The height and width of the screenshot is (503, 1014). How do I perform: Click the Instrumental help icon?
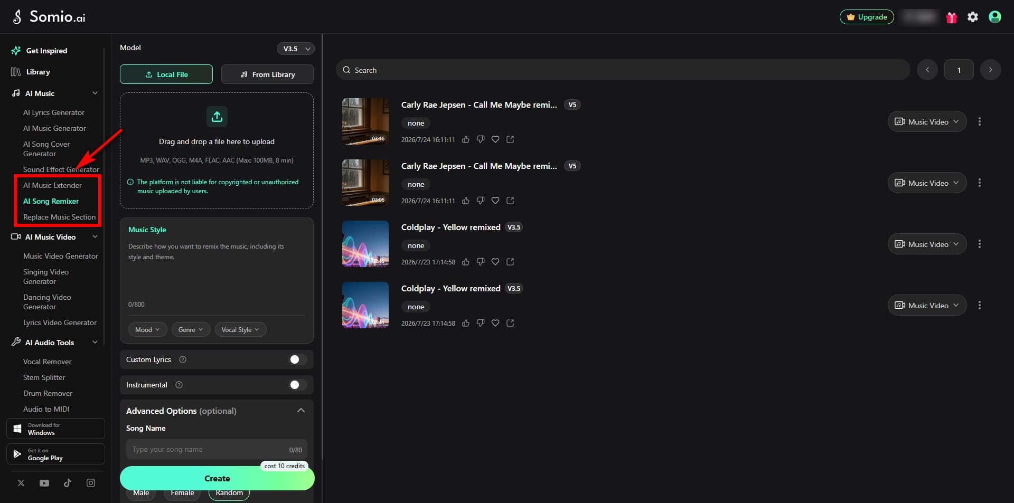click(179, 385)
